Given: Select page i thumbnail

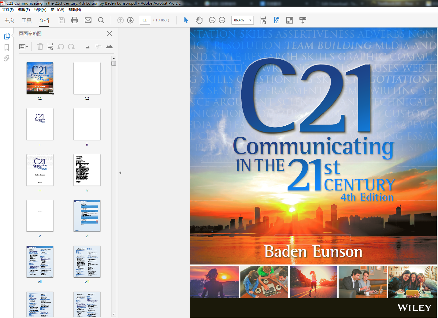Looking at the screenshot, I should click(x=40, y=124).
